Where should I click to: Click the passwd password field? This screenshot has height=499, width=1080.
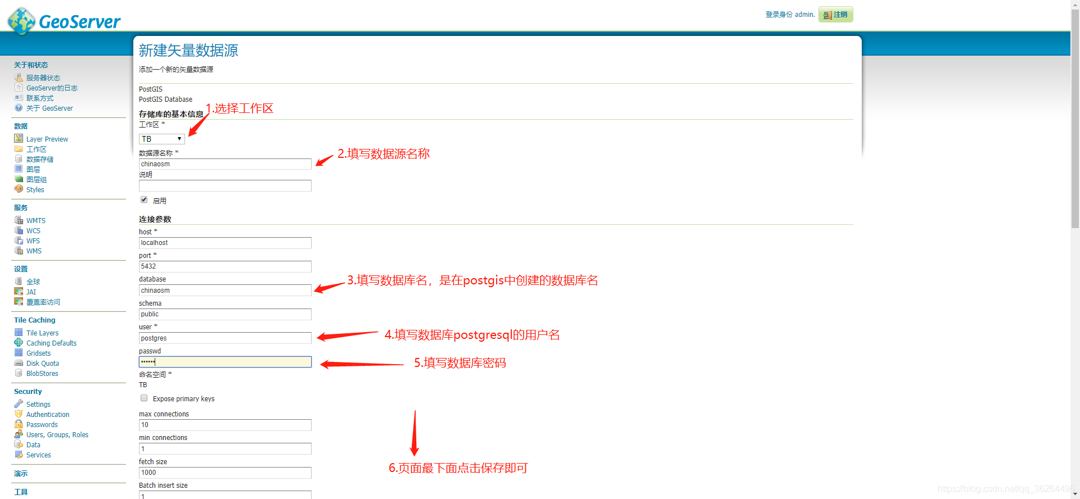(225, 362)
